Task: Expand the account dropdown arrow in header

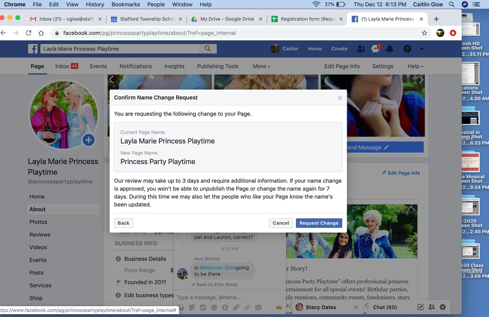Action: 422,49
